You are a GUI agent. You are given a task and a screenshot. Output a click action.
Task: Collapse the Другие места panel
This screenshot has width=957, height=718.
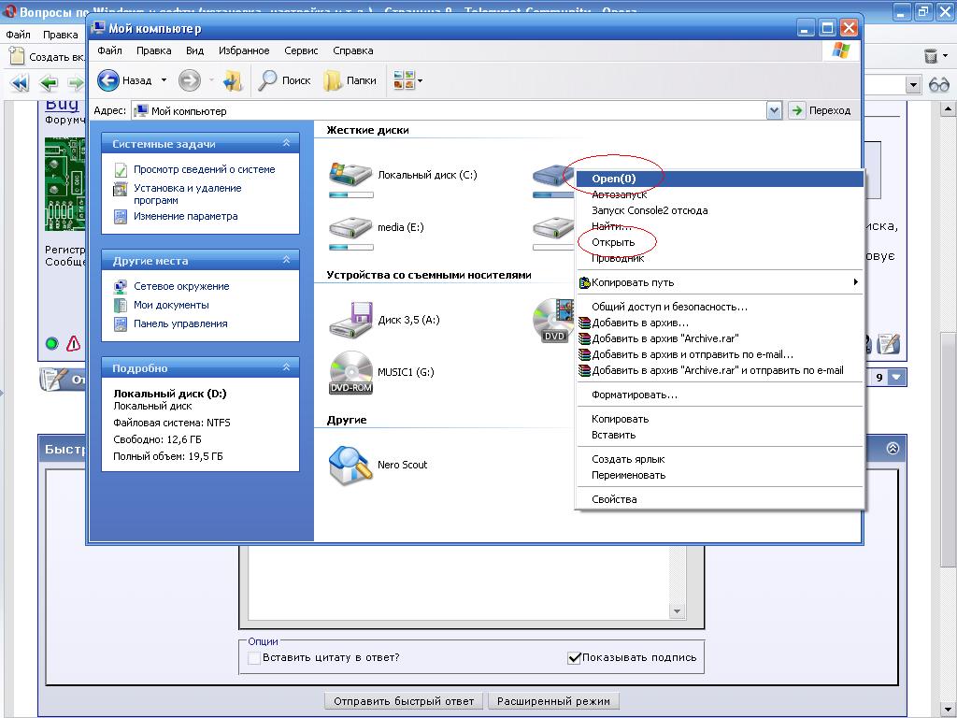[286, 261]
